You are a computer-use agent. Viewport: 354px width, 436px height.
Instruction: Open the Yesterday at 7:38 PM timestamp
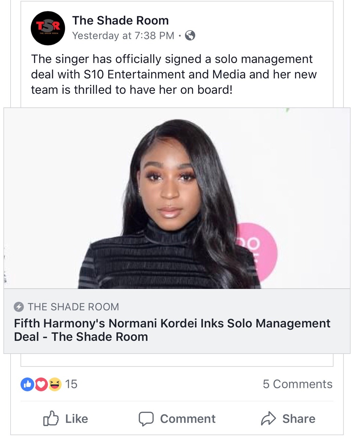tap(123, 35)
